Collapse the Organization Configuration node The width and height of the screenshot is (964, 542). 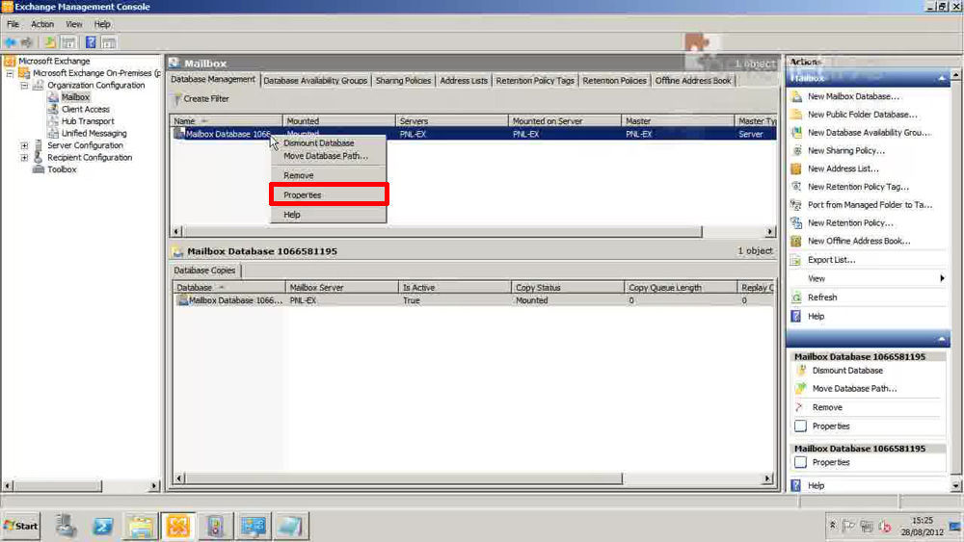25,86
